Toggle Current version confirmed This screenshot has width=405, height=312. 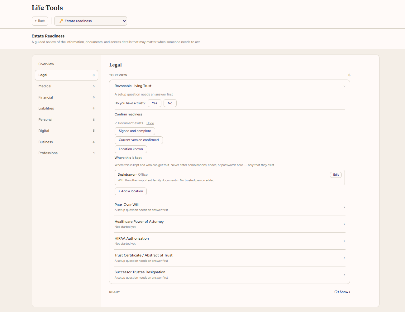(139, 140)
